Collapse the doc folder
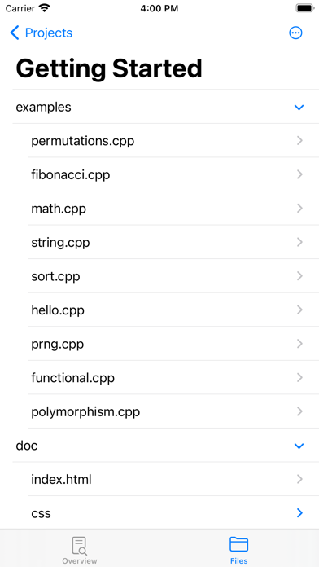Image resolution: width=319 pixels, height=567 pixels. [299, 446]
